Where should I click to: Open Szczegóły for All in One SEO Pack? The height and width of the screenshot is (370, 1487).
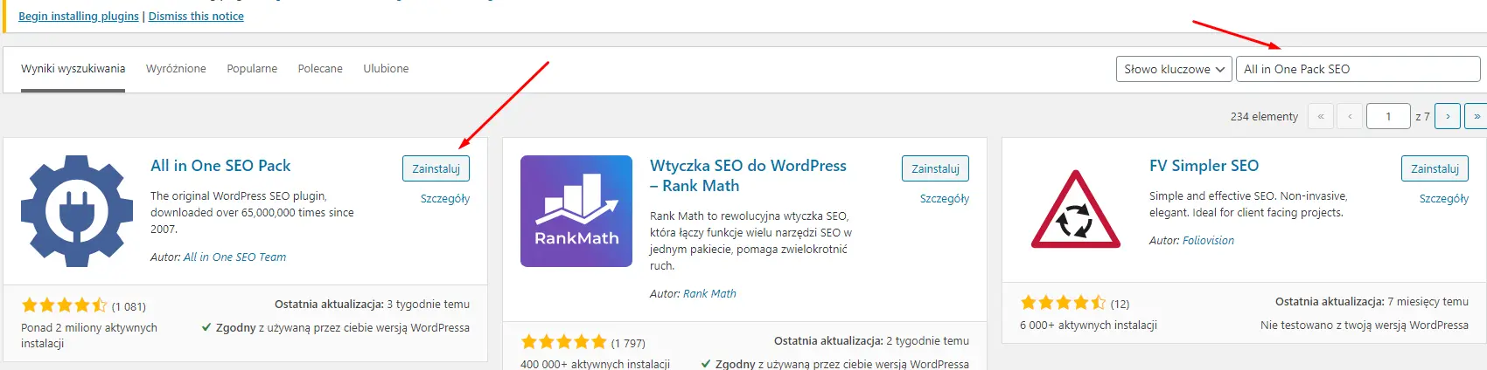pyautogui.click(x=445, y=199)
